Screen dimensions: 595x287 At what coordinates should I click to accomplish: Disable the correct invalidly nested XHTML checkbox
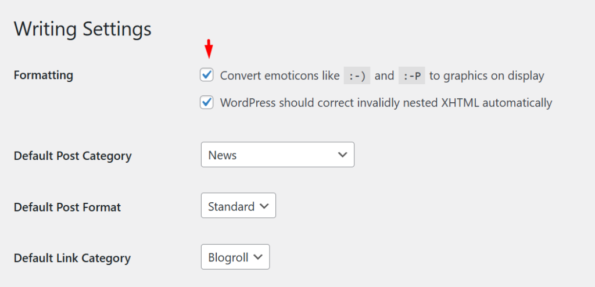206,103
